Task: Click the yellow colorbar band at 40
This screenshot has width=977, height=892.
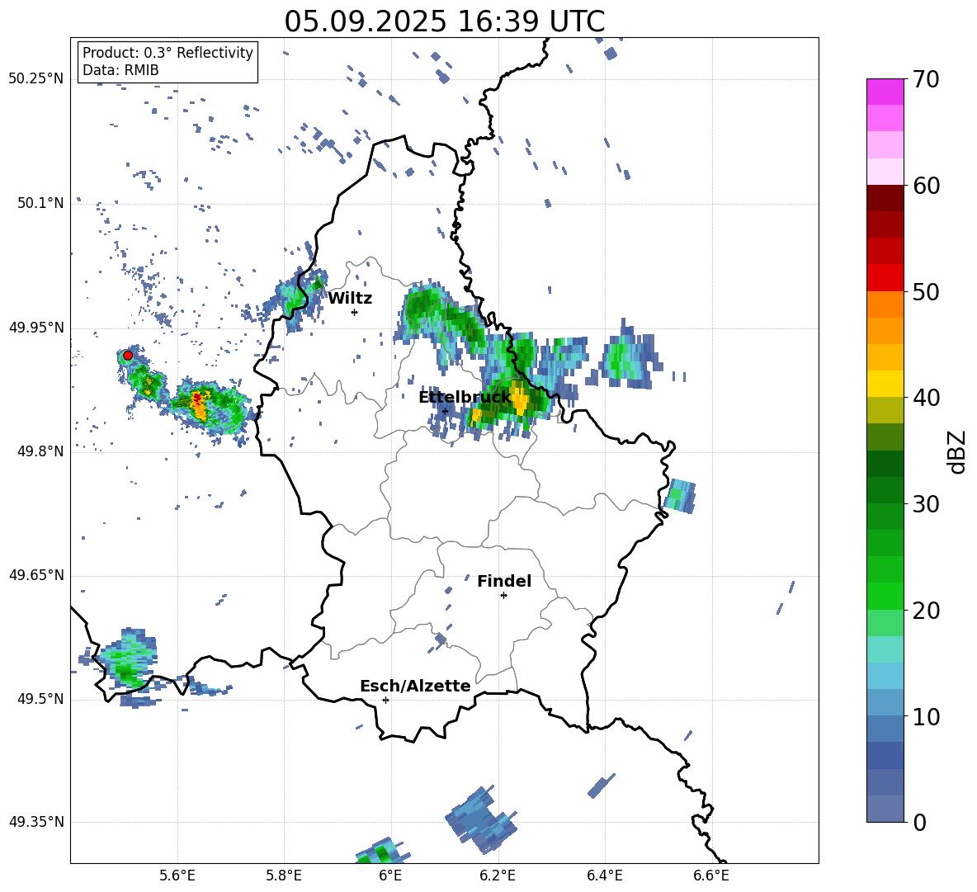Action: point(885,384)
